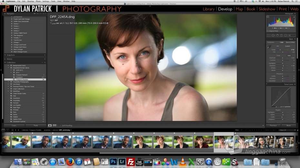
Task: Open VLC cone icon in dock
Action: pyautogui.click(x=183, y=162)
